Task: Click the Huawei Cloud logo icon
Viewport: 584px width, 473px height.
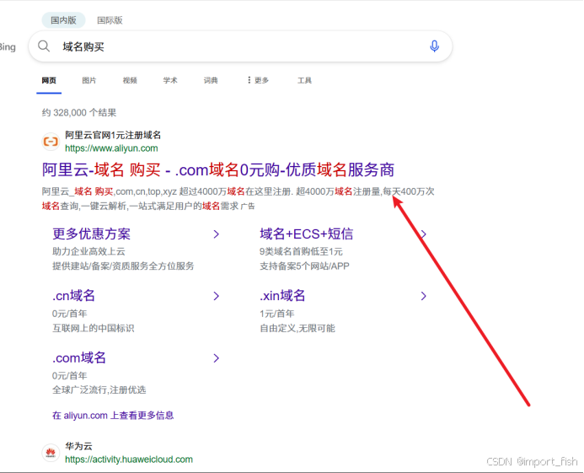Action: (51, 453)
